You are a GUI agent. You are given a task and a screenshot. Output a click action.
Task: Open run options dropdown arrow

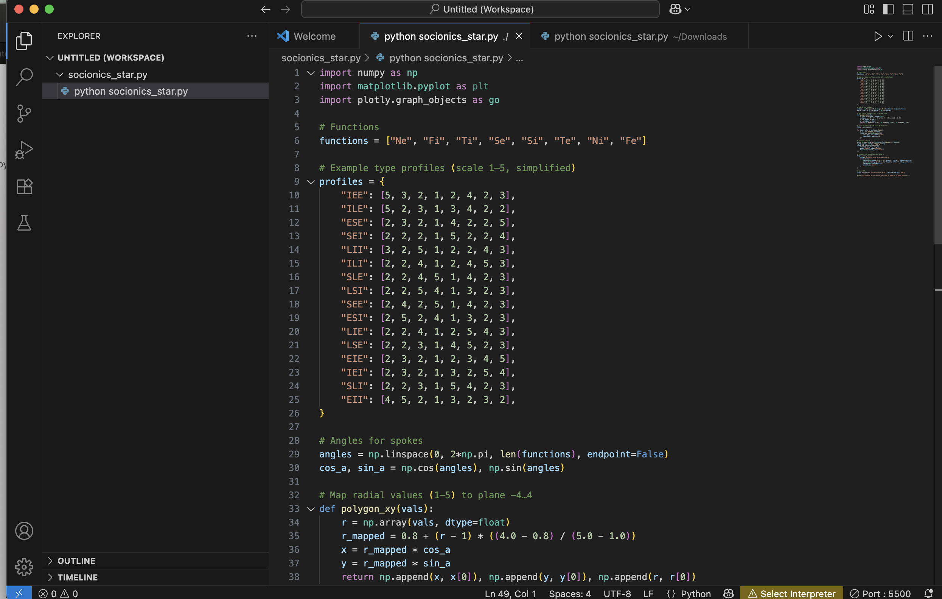click(891, 36)
